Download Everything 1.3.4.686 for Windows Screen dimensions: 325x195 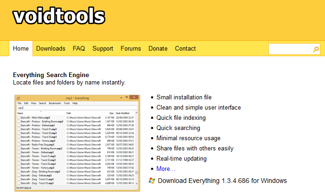pyautogui.click(x=222, y=181)
